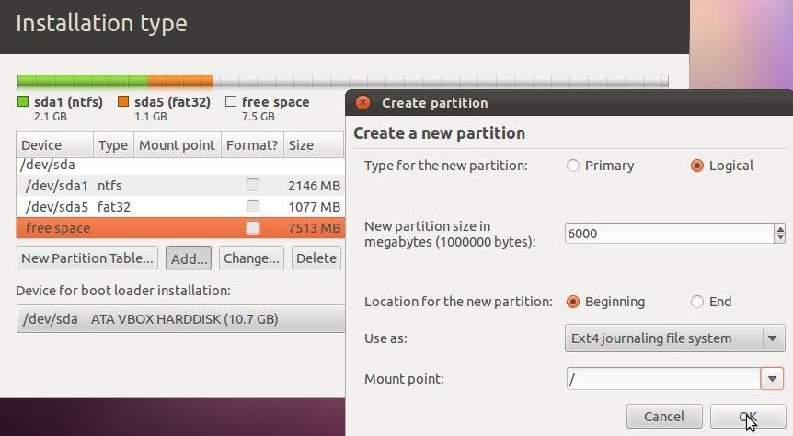Viewport: 793px width, 436px height.
Task: Click the Size column header
Action: pyautogui.click(x=314, y=145)
